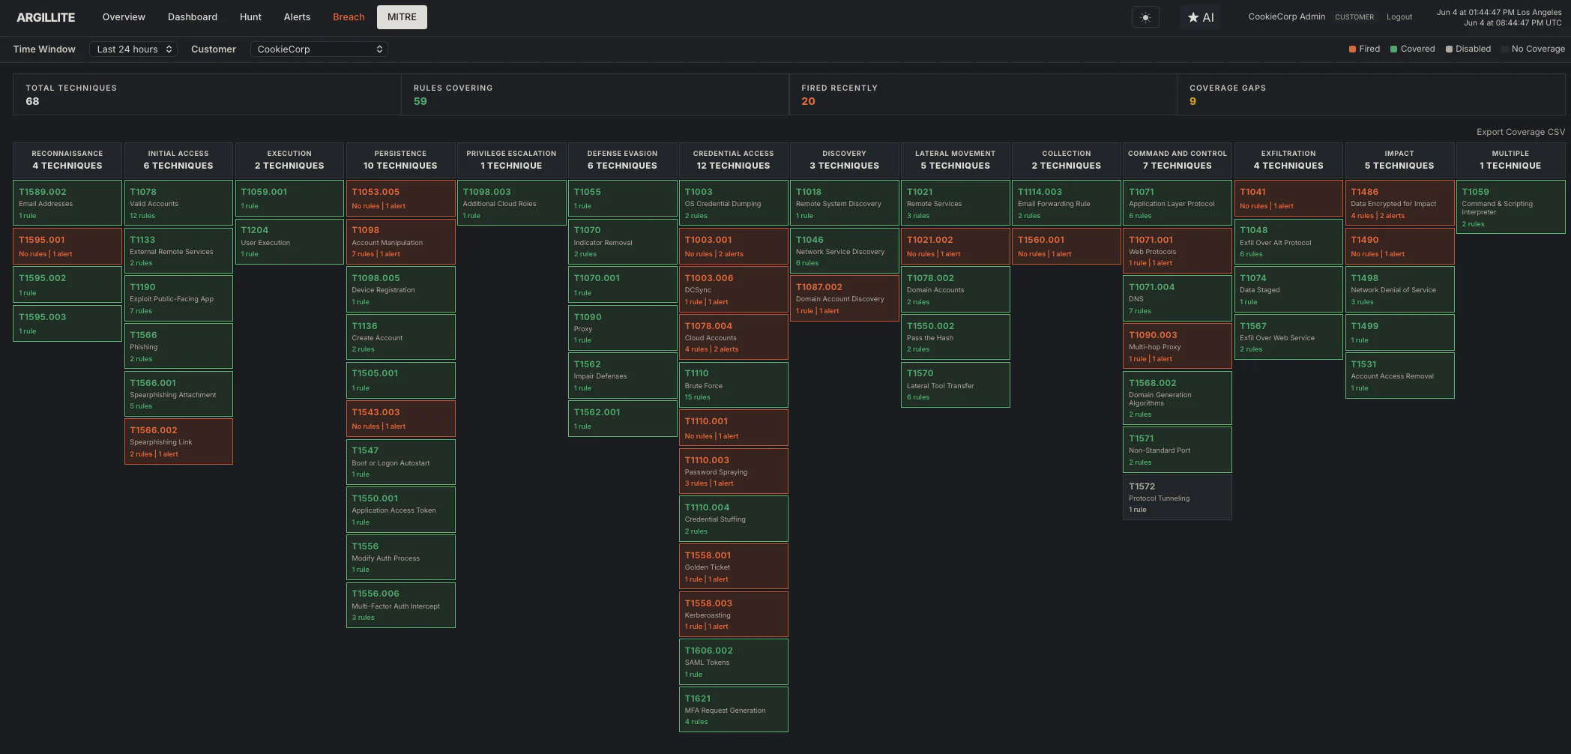This screenshot has height=754, width=1571.
Task: Open the T1098 Account Manipulation card
Action: [400, 241]
